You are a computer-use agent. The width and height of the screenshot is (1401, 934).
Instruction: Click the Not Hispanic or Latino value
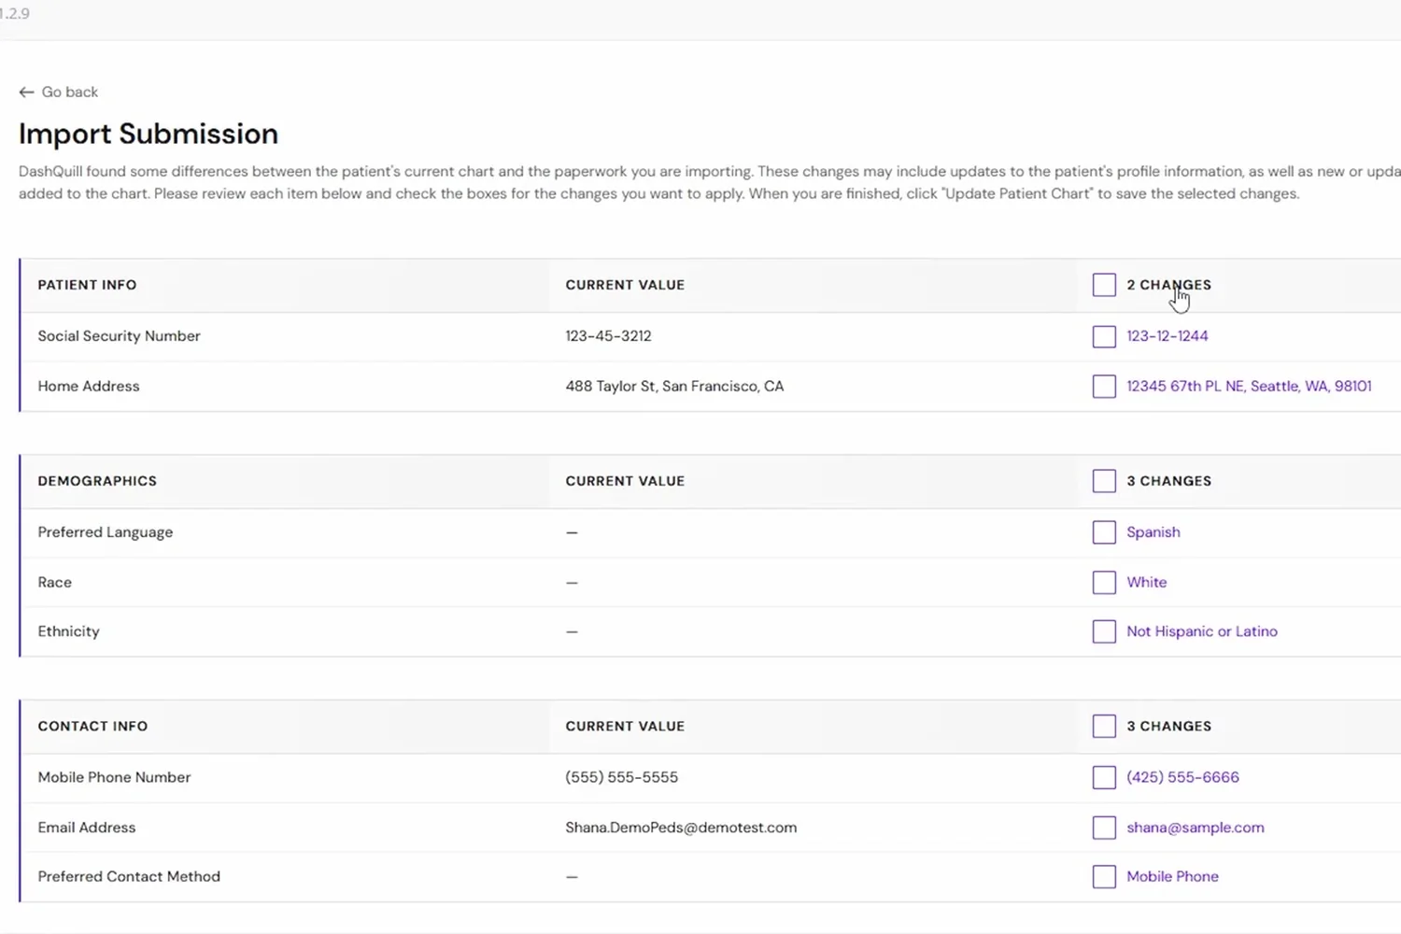pos(1202,632)
